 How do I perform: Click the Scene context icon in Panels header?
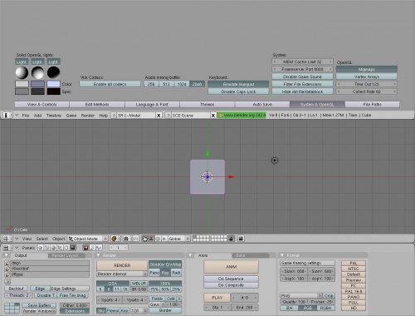click(x=73, y=248)
